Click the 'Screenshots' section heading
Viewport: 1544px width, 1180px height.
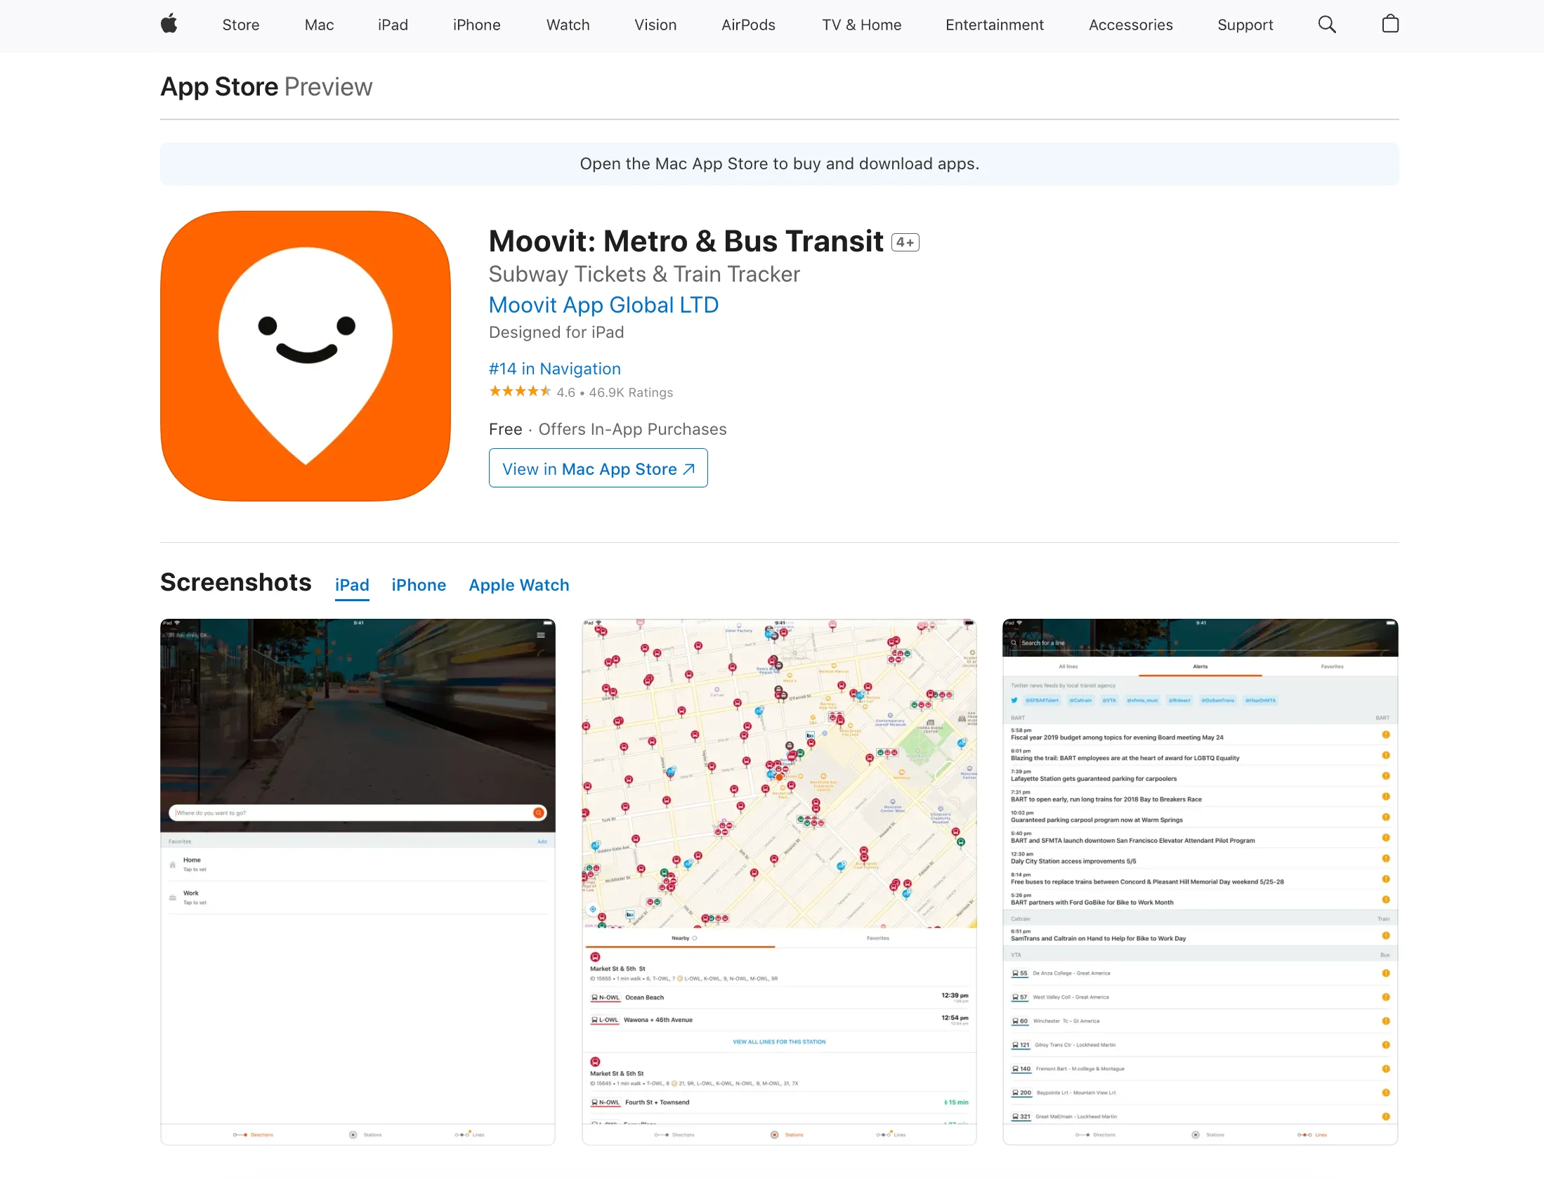[235, 582]
